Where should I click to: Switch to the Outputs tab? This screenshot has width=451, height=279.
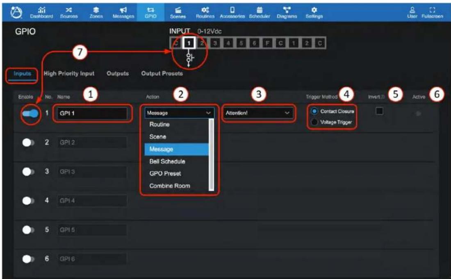(x=118, y=74)
